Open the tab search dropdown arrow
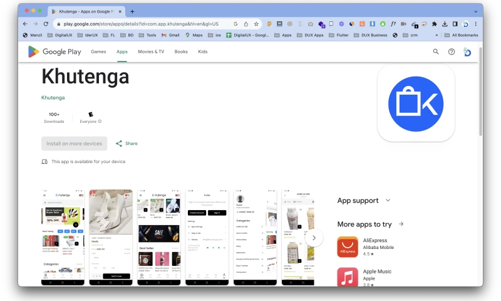Viewport: 501px width, 301px height. (476, 11)
